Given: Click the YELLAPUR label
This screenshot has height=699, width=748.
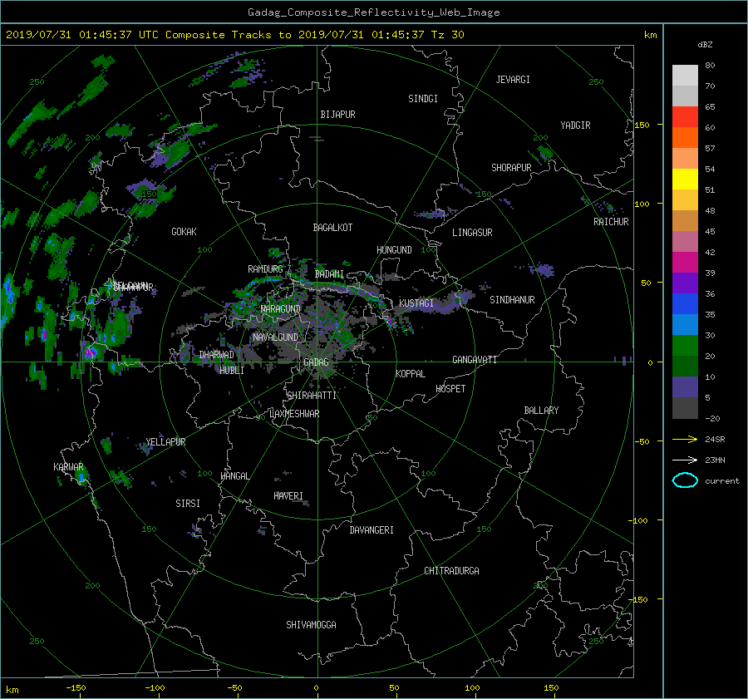Looking at the screenshot, I should point(165,442).
